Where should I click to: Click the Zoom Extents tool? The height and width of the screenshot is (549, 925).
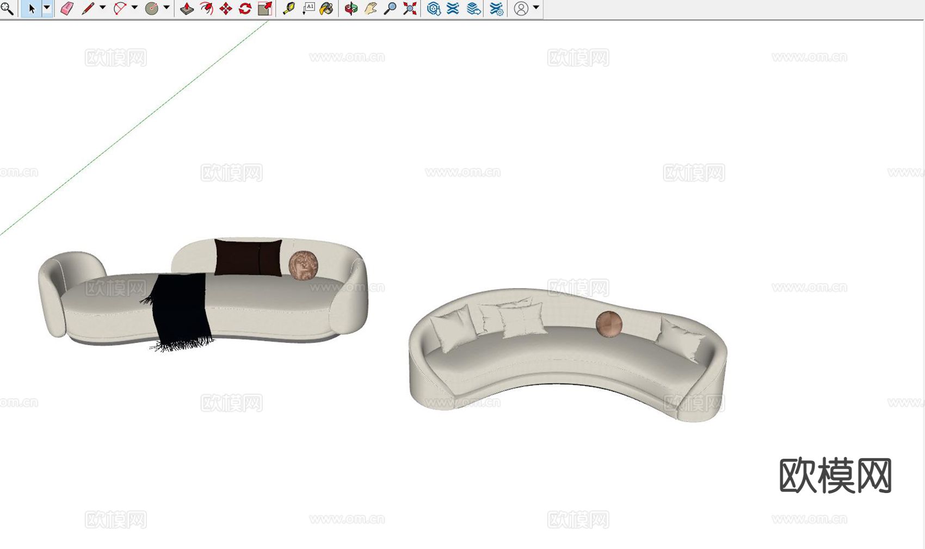[410, 8]
